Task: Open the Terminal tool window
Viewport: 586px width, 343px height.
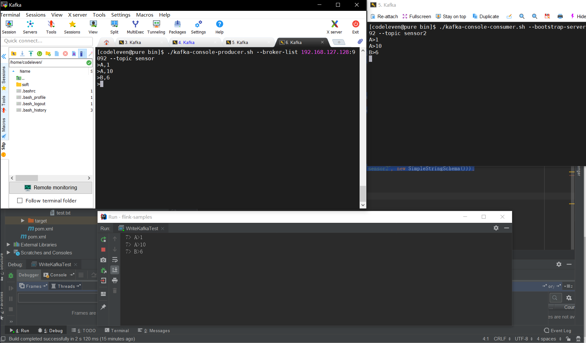Action: pyautogui.click(x=117, y=331)
